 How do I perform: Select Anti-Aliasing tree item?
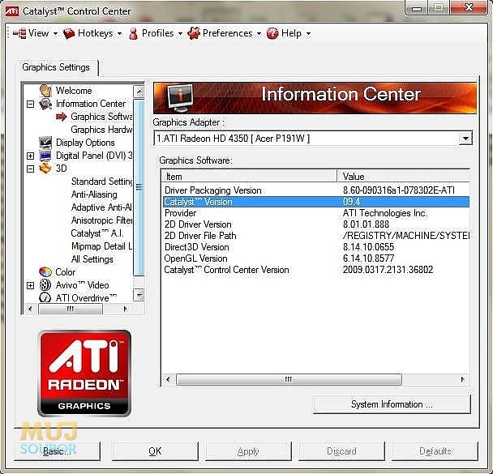click(x=94, y=194)
